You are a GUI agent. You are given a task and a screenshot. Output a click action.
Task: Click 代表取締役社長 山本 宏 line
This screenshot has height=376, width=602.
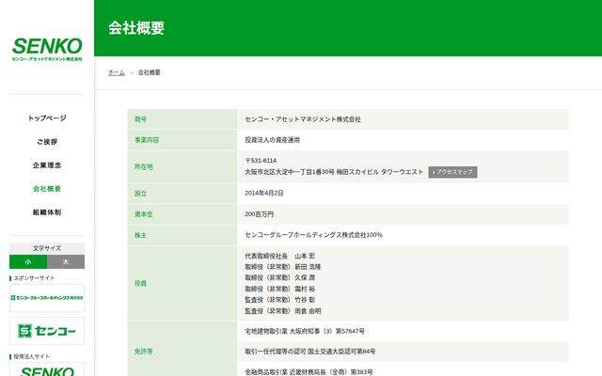tap(280, 256)
